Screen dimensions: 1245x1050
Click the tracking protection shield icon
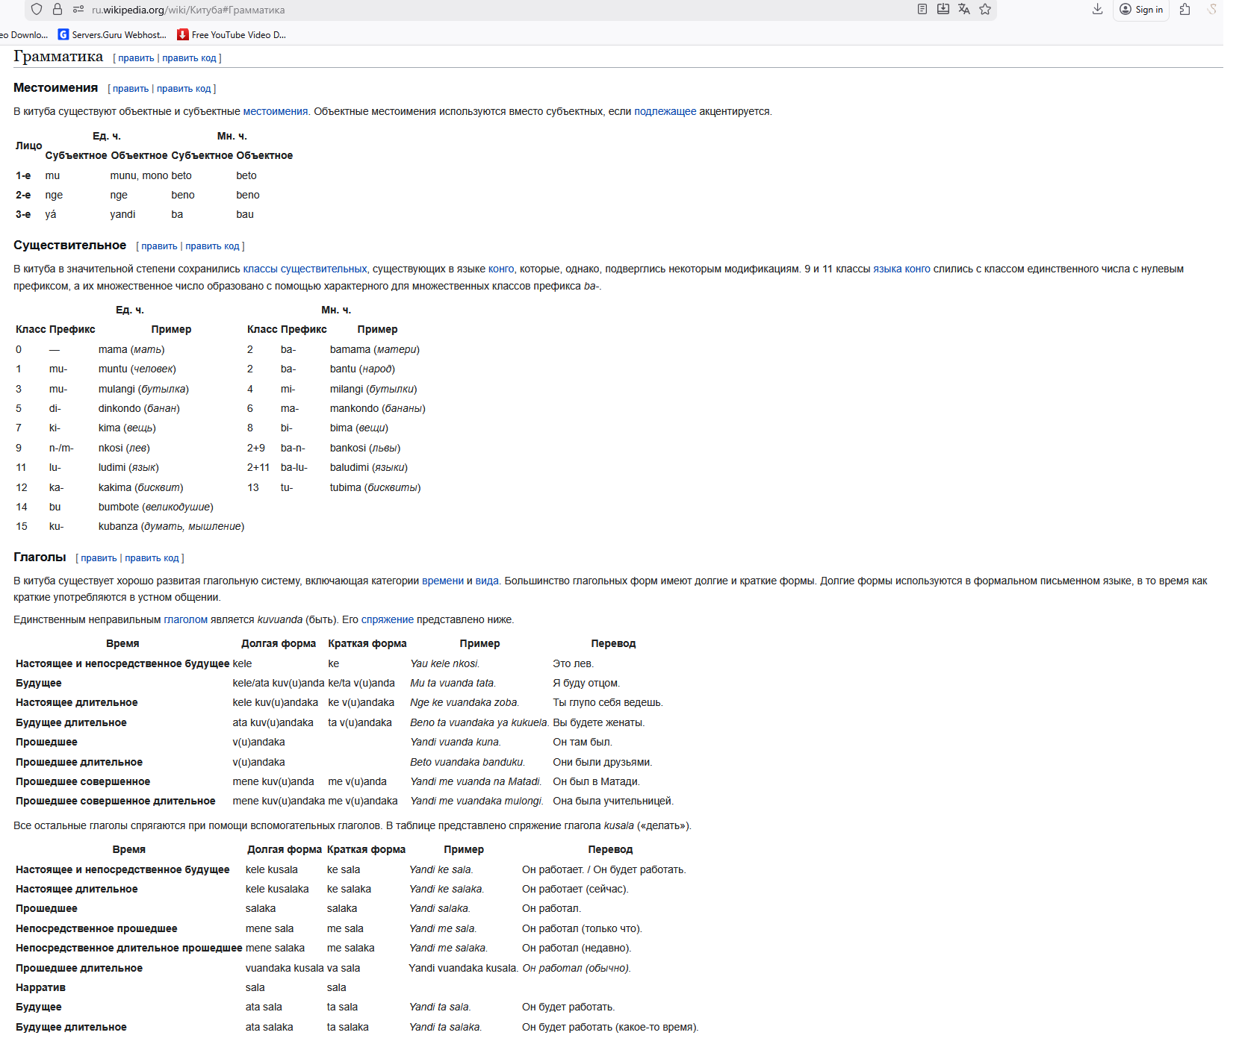click(x=37, y=10)
